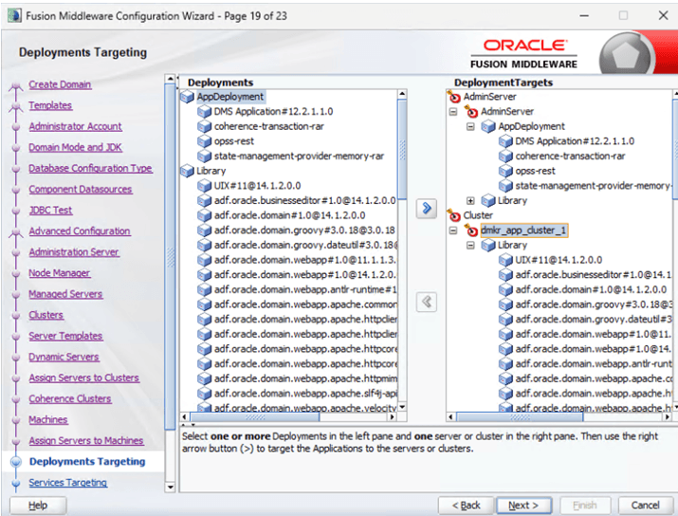Click icon of adf.oracle.businesseditor in Deployments pane
678x516 pixels.
click(x=204, y=201)
